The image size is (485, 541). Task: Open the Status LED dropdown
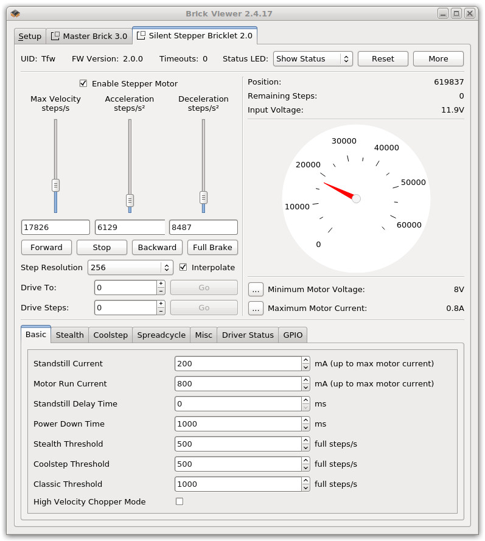click(313, 59)
